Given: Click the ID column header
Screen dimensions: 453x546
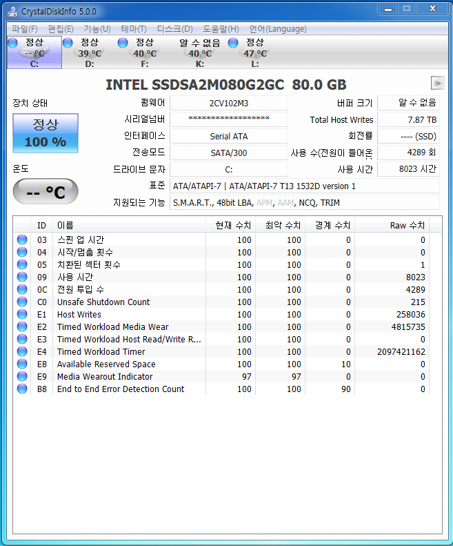Looking at the screenshot, I should [42, 226].
